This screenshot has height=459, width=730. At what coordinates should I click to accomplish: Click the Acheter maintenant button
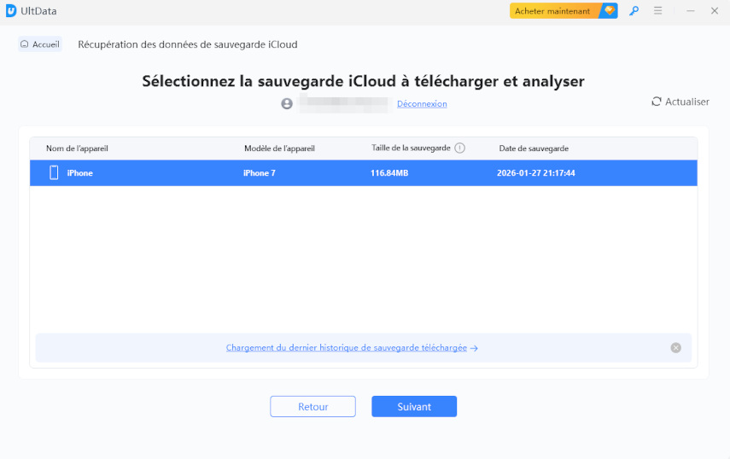click(x=564, y=11)
